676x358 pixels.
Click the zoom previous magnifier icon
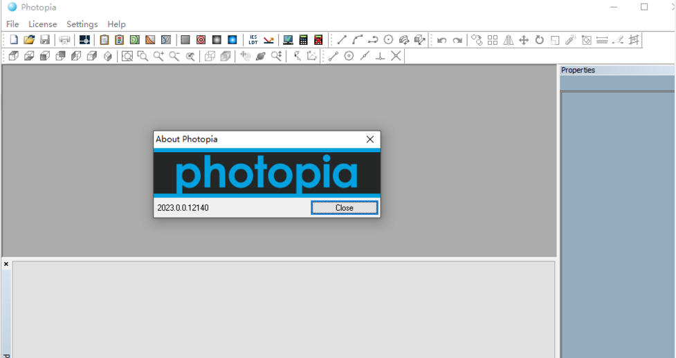tap(190, 56)
